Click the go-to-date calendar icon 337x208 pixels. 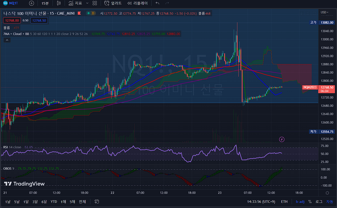97,201
